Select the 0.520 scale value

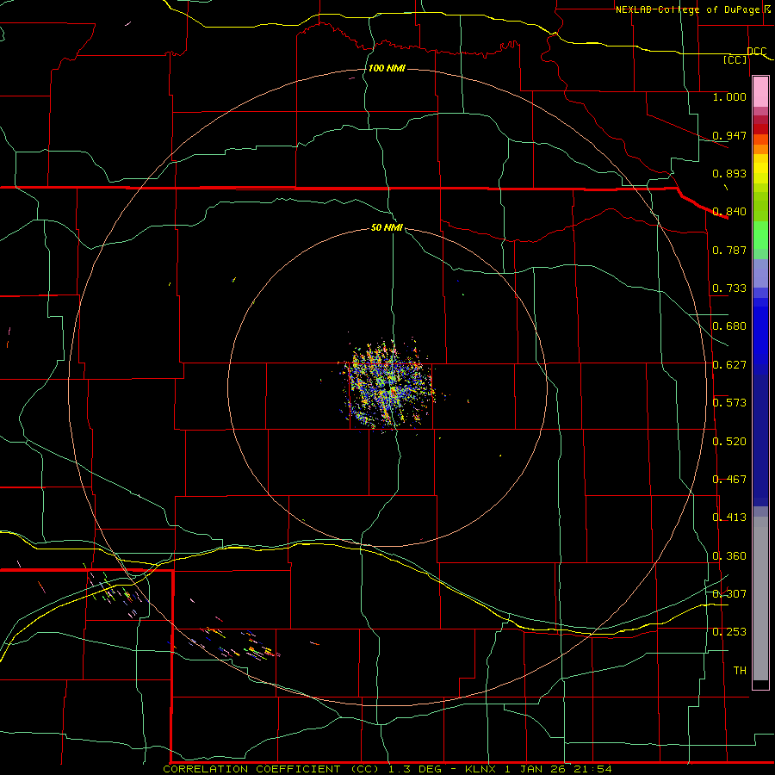pyautogui.click(x=729, y=442)
